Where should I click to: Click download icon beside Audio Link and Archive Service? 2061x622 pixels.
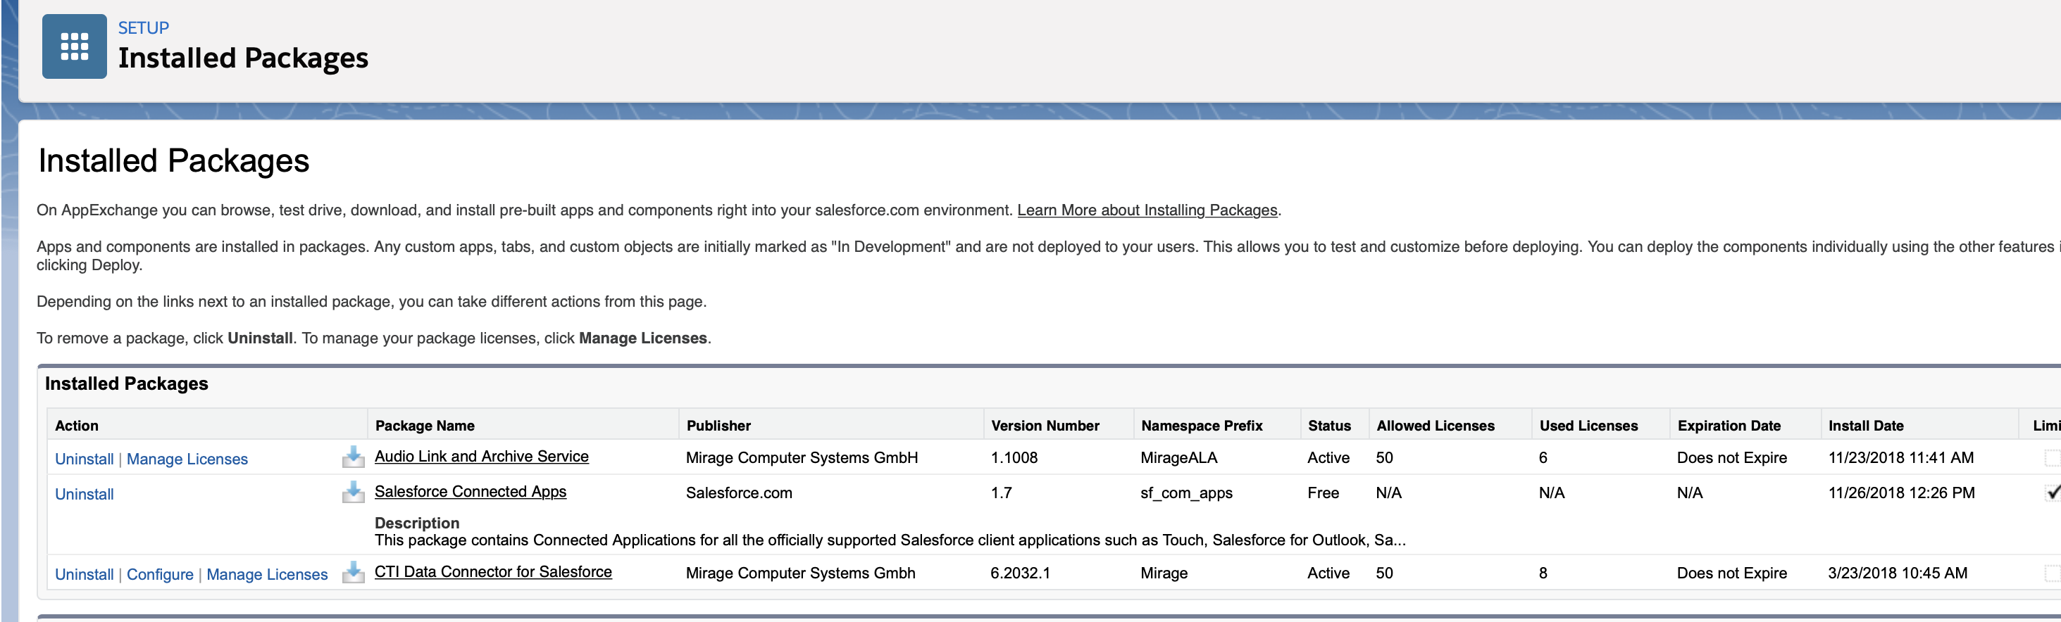(x=353, y=457)
